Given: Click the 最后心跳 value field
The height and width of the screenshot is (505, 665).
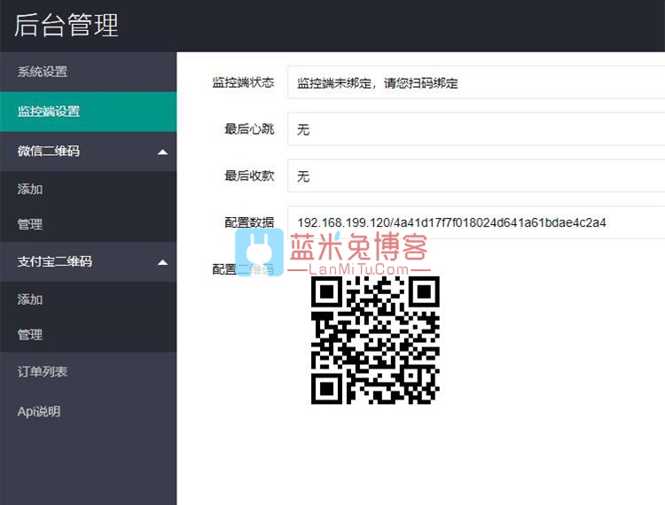Looking at the screenshot, I should tap(476, 129).
